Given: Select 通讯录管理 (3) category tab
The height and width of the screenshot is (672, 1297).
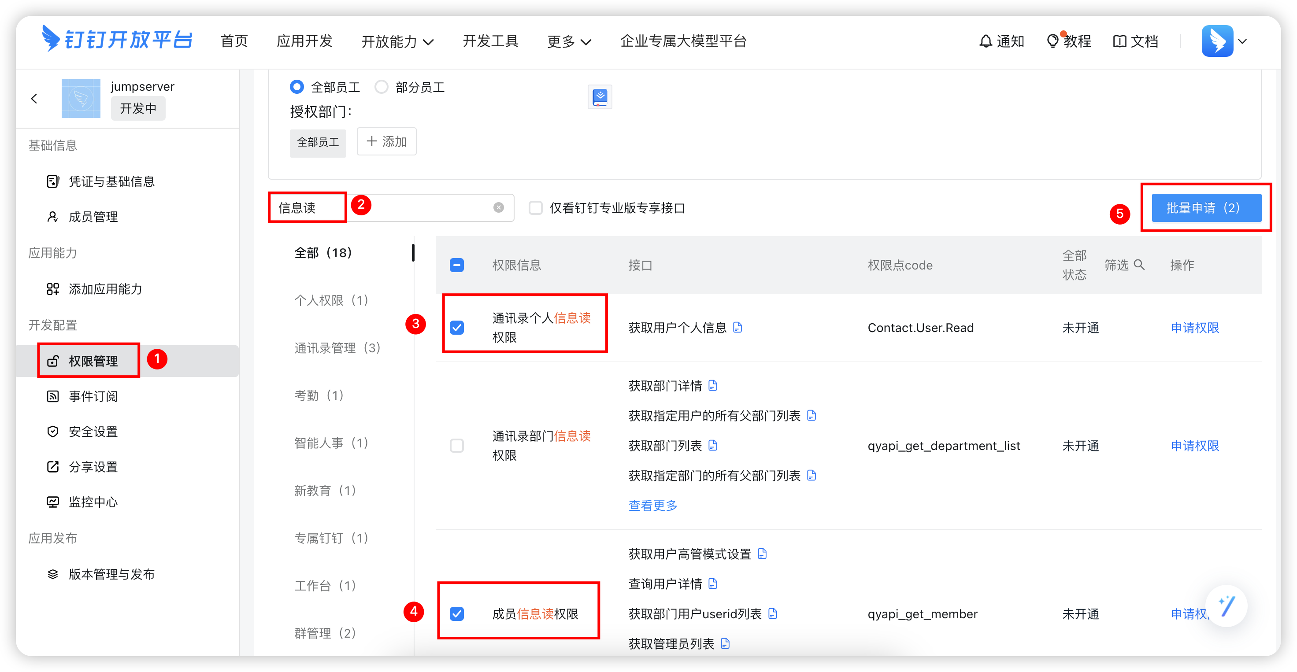Looking at the screenshot, I should tap(337, 347).
